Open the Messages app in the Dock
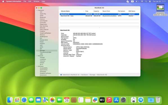 tap(31, 100)
